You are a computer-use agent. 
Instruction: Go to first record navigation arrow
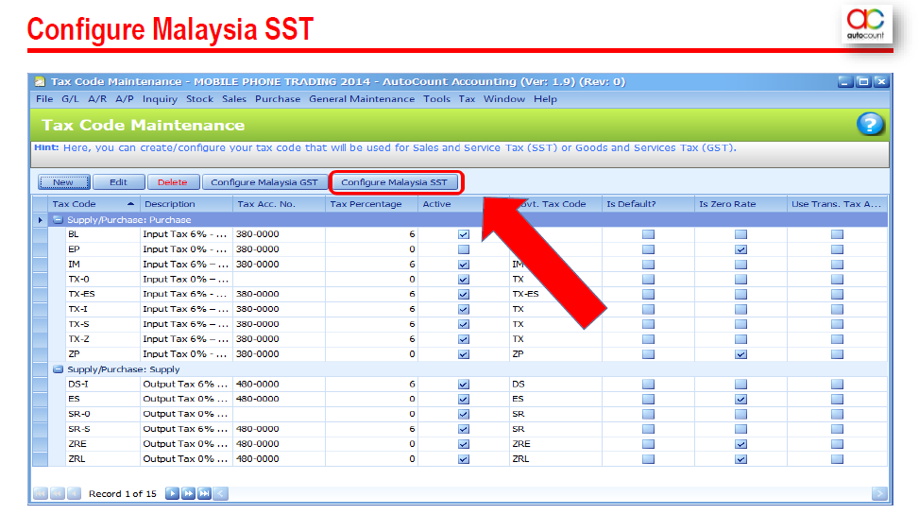pyautogui.click(x=41, y=493)
